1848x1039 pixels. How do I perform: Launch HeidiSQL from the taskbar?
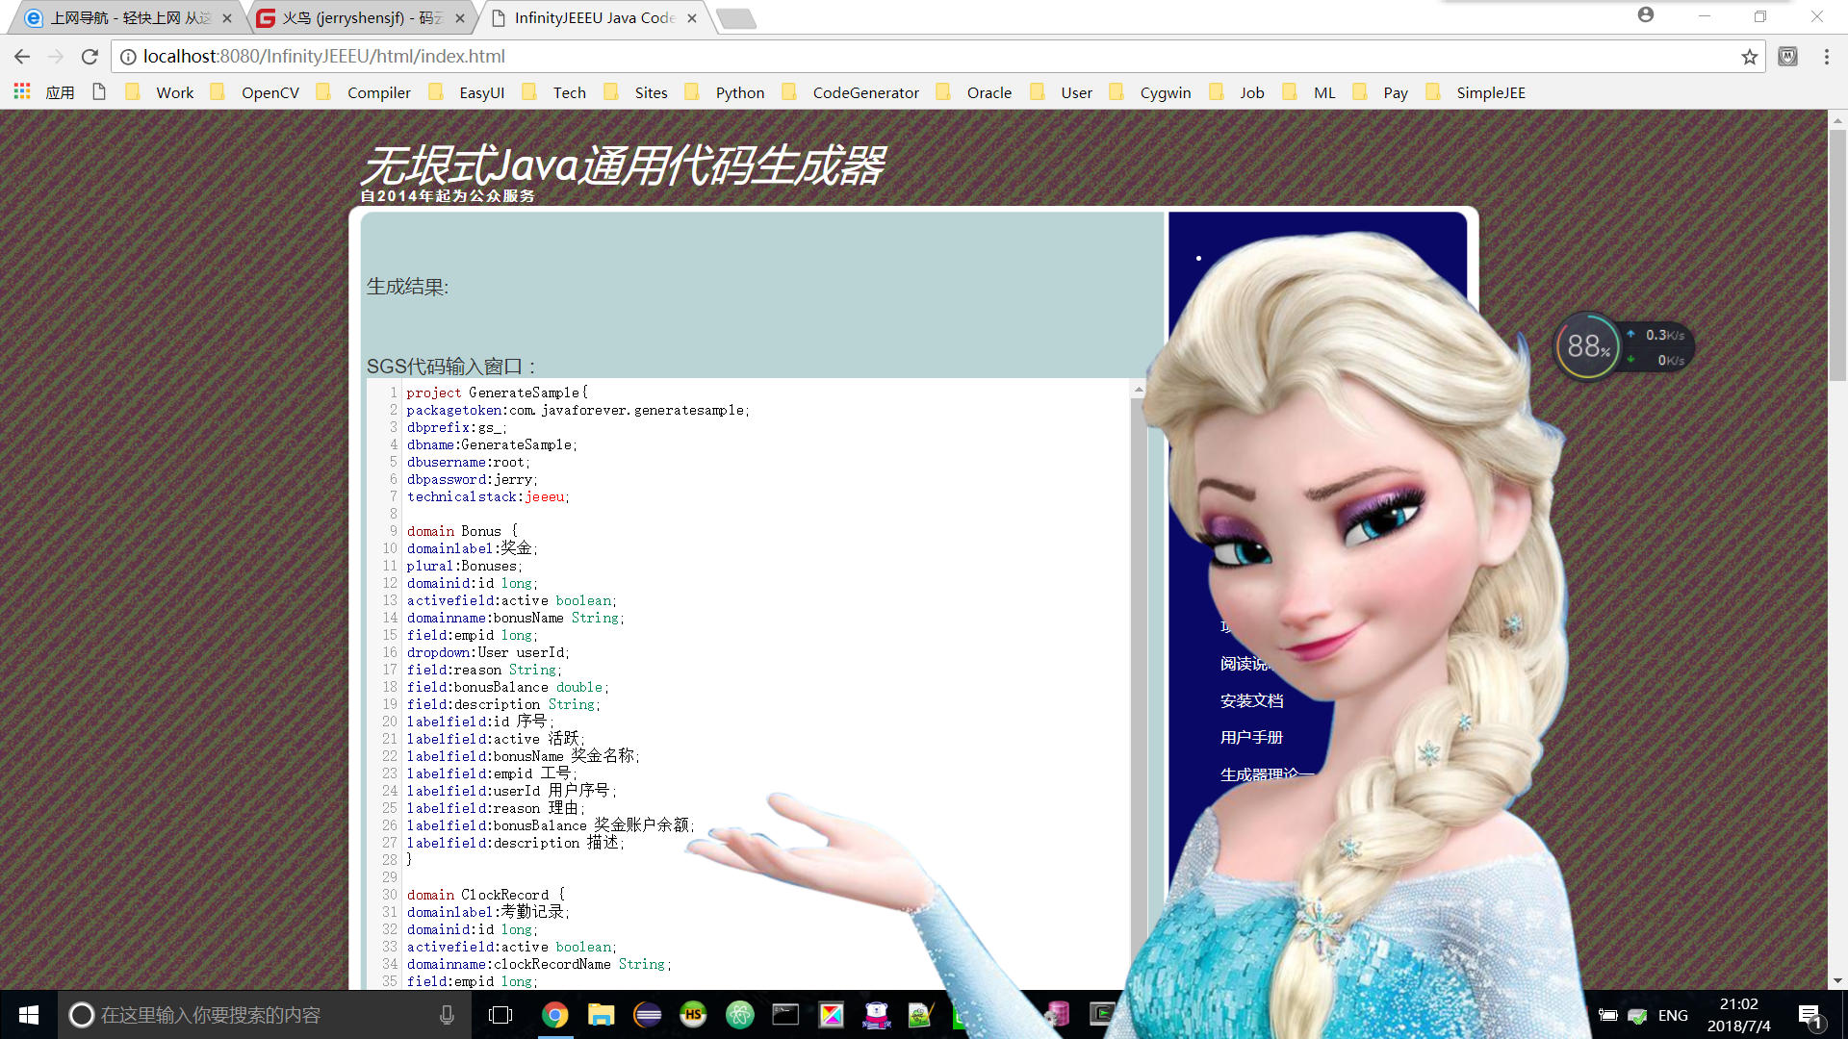(694, 1015)
